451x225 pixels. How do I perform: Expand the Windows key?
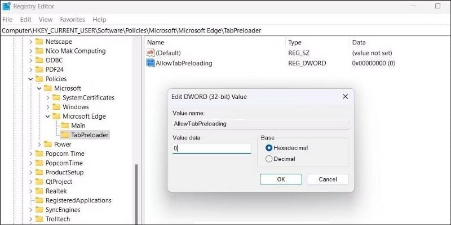coord(48,107)
